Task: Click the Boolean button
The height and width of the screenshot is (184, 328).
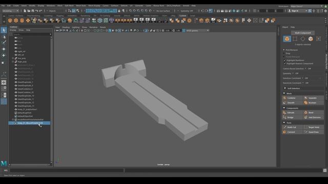Action: [x=313, y=103]
